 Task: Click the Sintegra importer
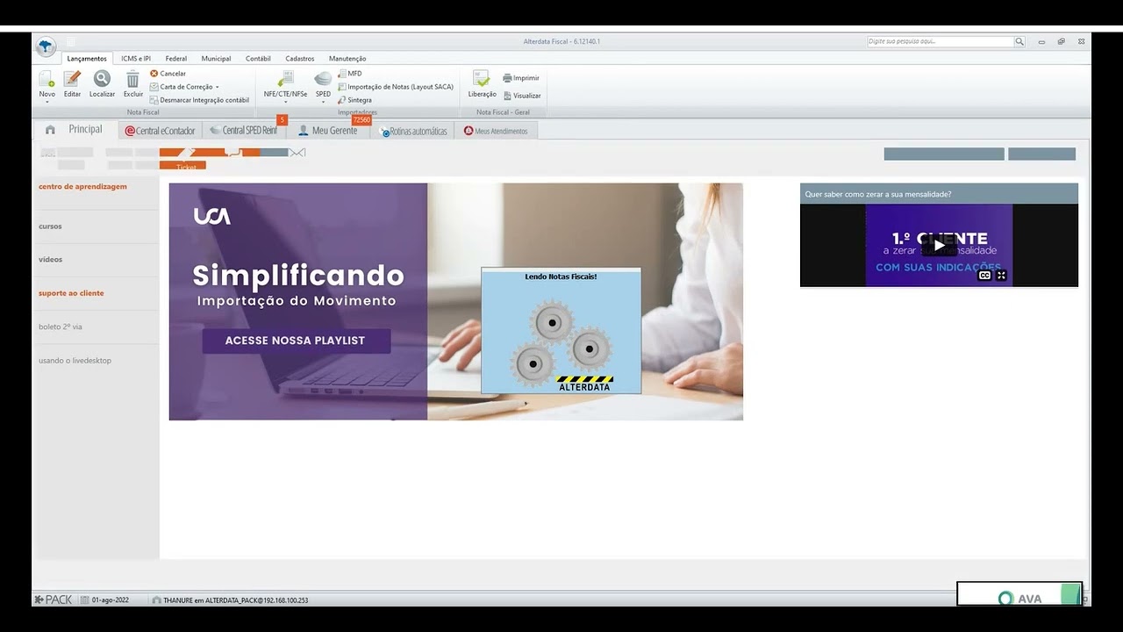click(354, 100)
